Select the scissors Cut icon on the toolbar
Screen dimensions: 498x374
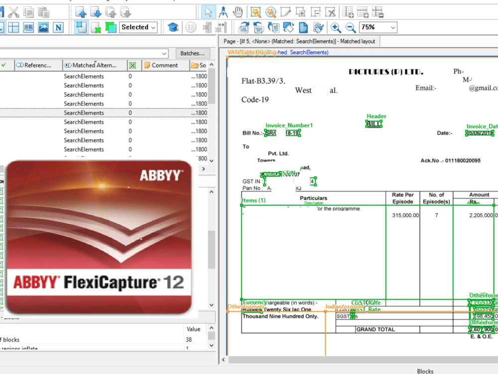click(14, 11)
